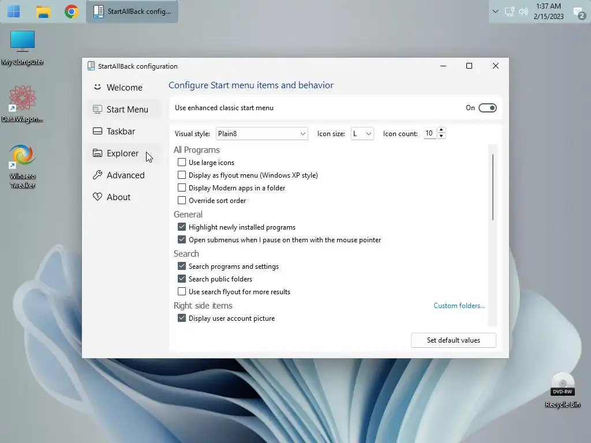Select the Recycle Bin desktop icon
The width and height of the screenshot is (591, 443).
(x=562, y=391)
